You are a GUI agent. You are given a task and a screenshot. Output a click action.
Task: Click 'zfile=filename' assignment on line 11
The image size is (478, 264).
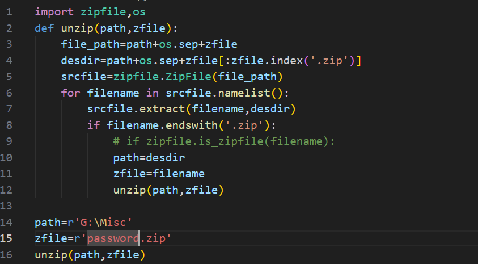tap(159, 174)
